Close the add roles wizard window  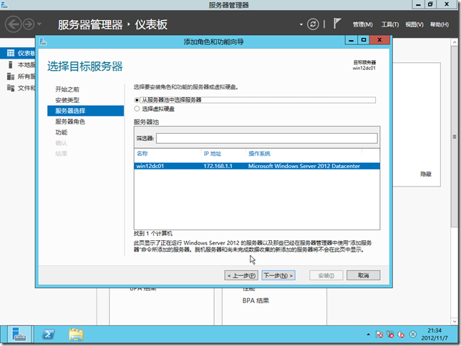[380, 40]
